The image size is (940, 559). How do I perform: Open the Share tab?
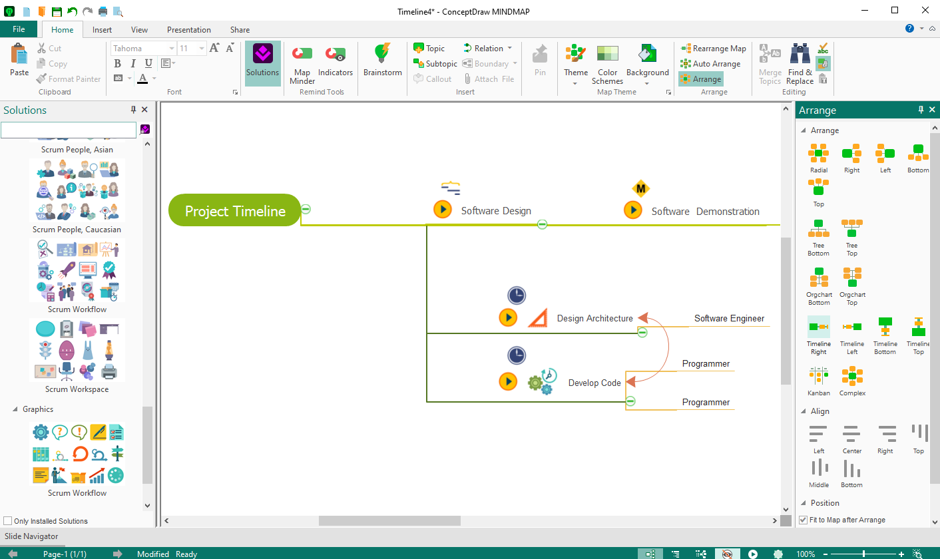(240, 29)
